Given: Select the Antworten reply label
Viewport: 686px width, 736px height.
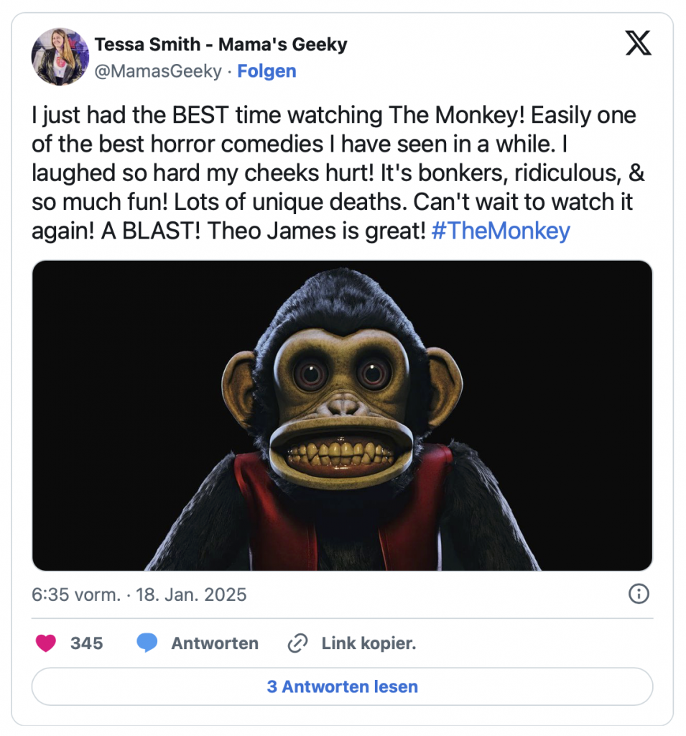Looking at the screenshot, I should point(215,643).
